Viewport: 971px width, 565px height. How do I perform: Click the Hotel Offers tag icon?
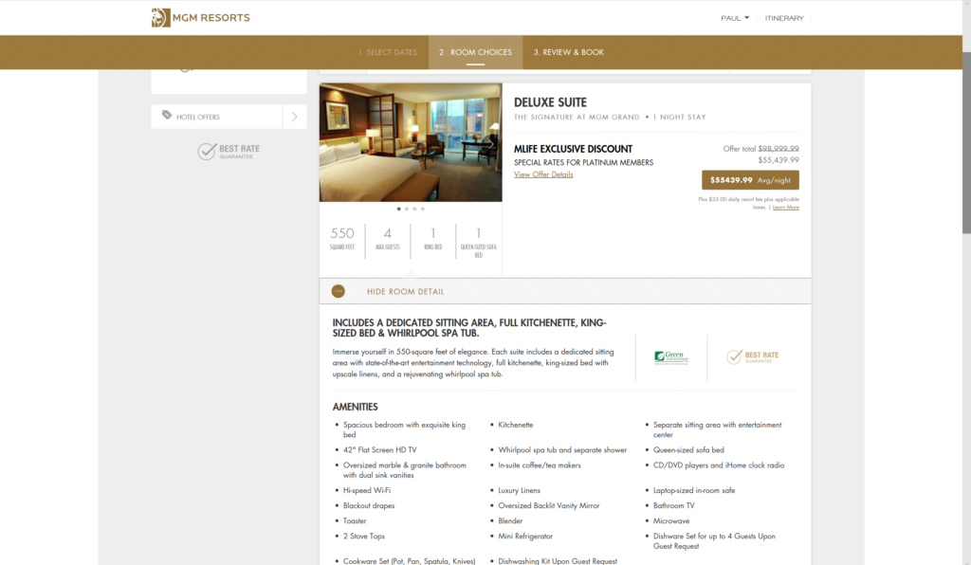tap(167, 115)
